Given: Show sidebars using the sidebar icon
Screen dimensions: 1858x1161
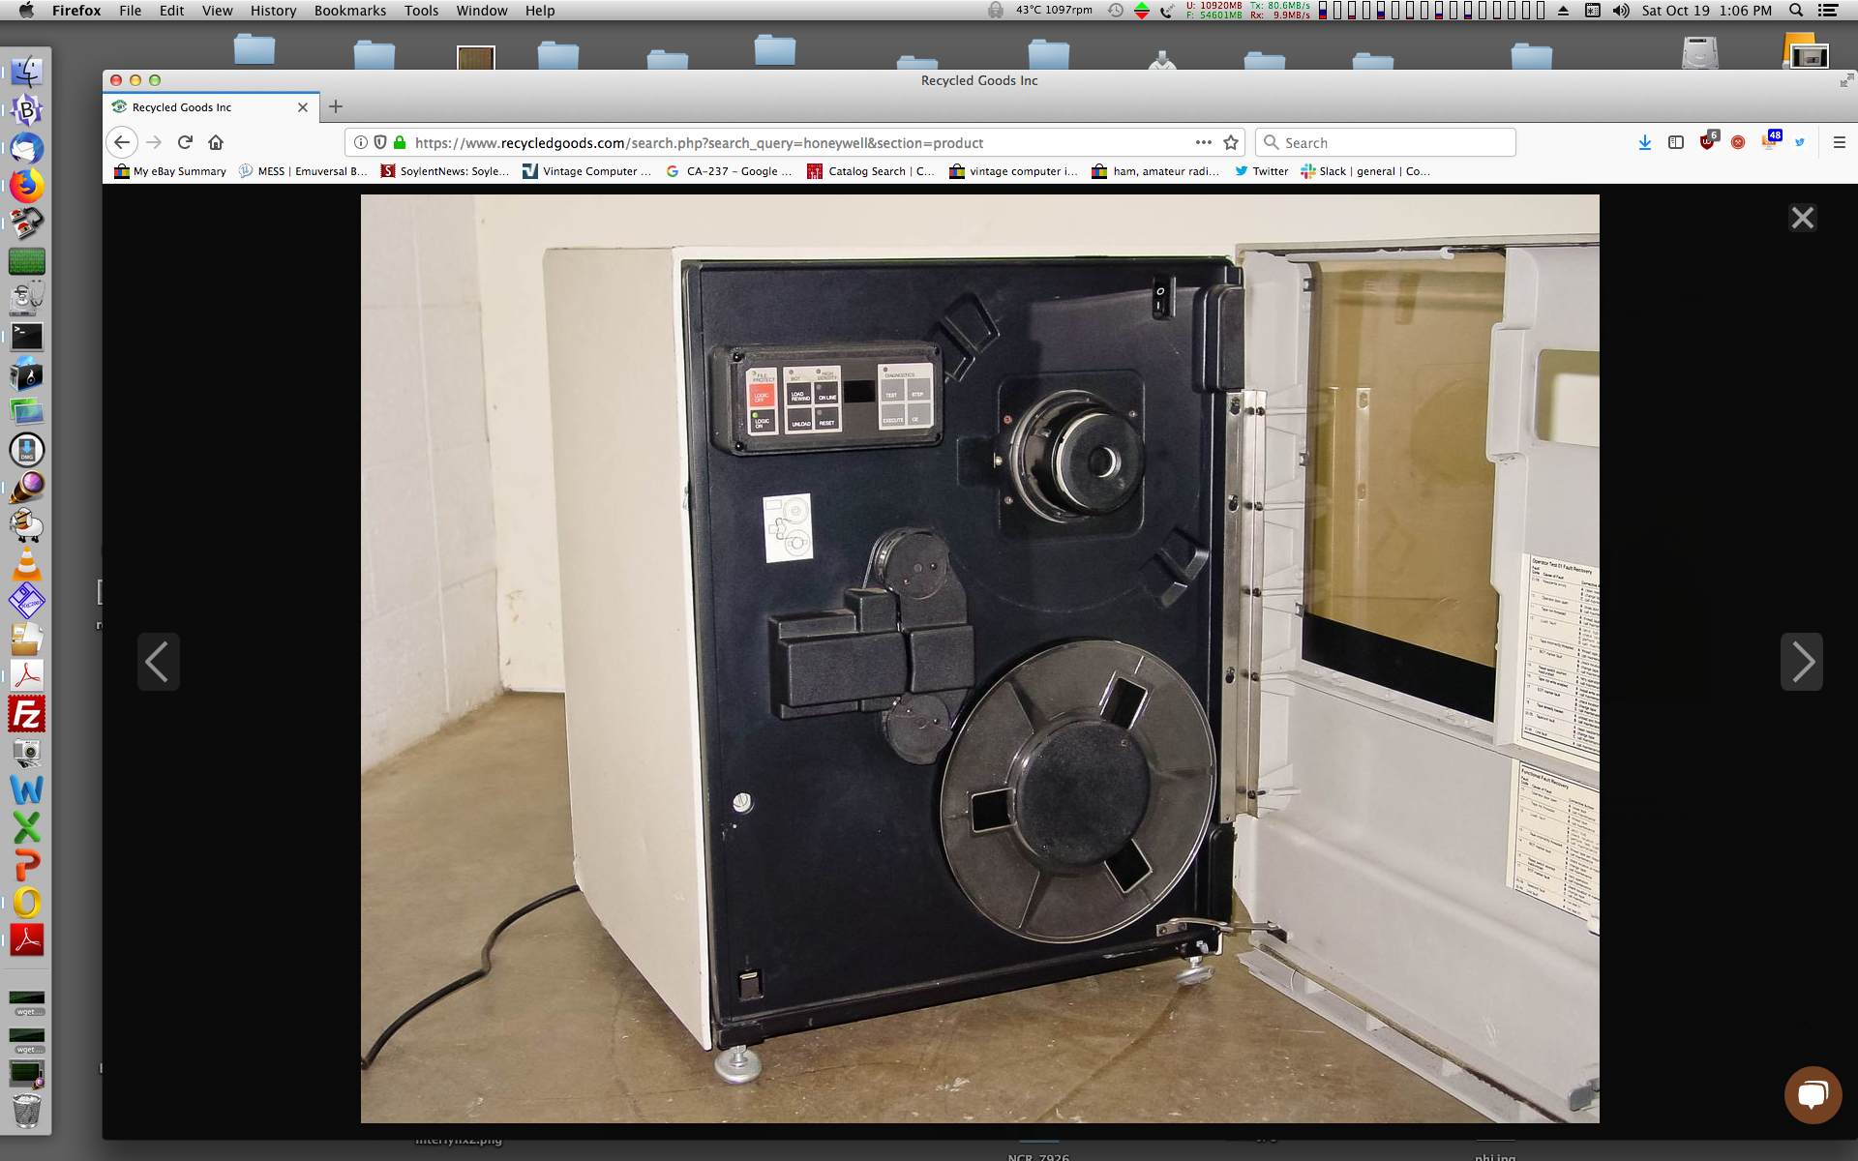Looking at the screenshot, I should click(1676, 142).
